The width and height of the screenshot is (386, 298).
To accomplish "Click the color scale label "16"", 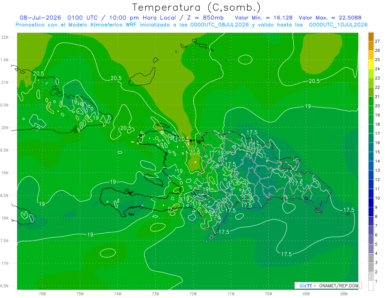I will [378, 143].
